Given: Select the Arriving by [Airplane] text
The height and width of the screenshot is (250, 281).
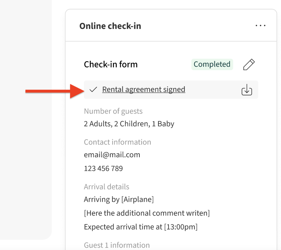Looking at the screenshot, I should click(x=119, y=199).
